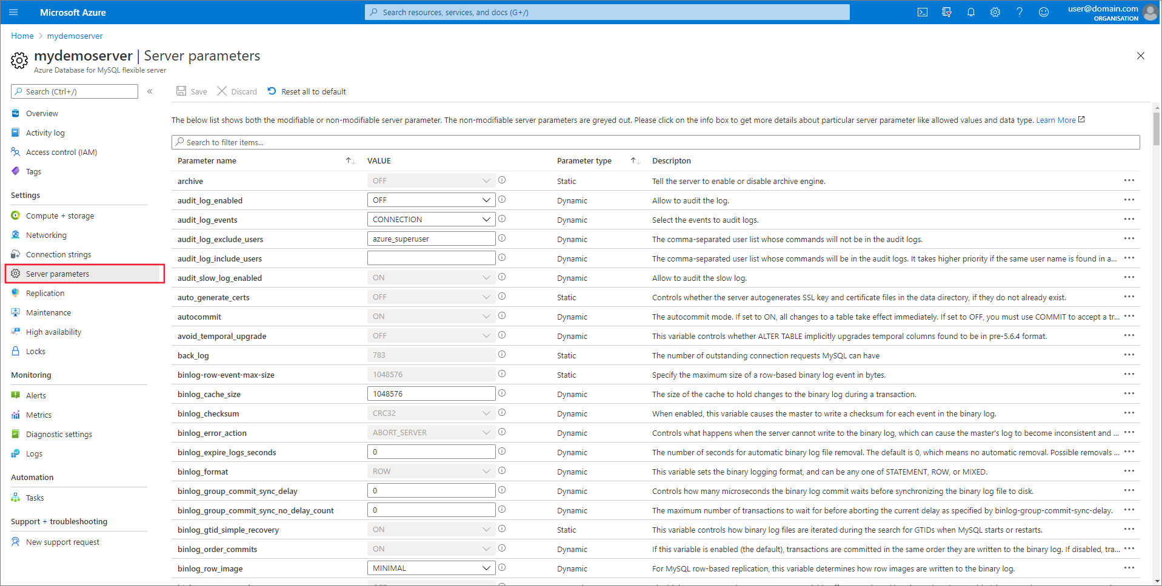This screenshot has height=586, width=1162.
Task: Open the Cloud Shell terminal
Action: point(922,12)
